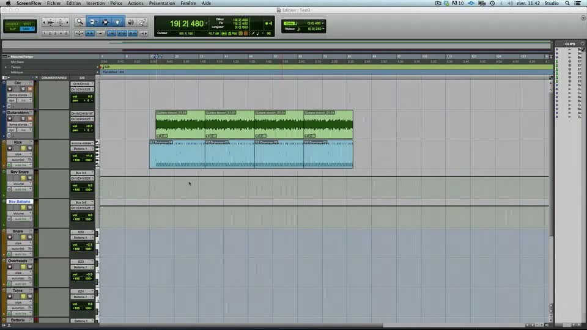Enable SLIP edit mode
This screenshot has height=330, width=587.
(12, 29)
